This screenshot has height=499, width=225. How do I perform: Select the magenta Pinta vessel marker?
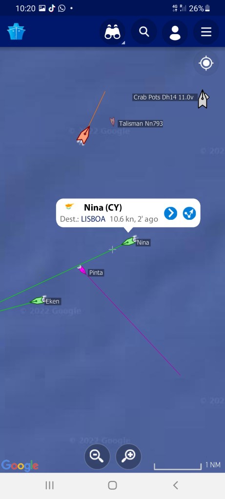pos(82,270)
